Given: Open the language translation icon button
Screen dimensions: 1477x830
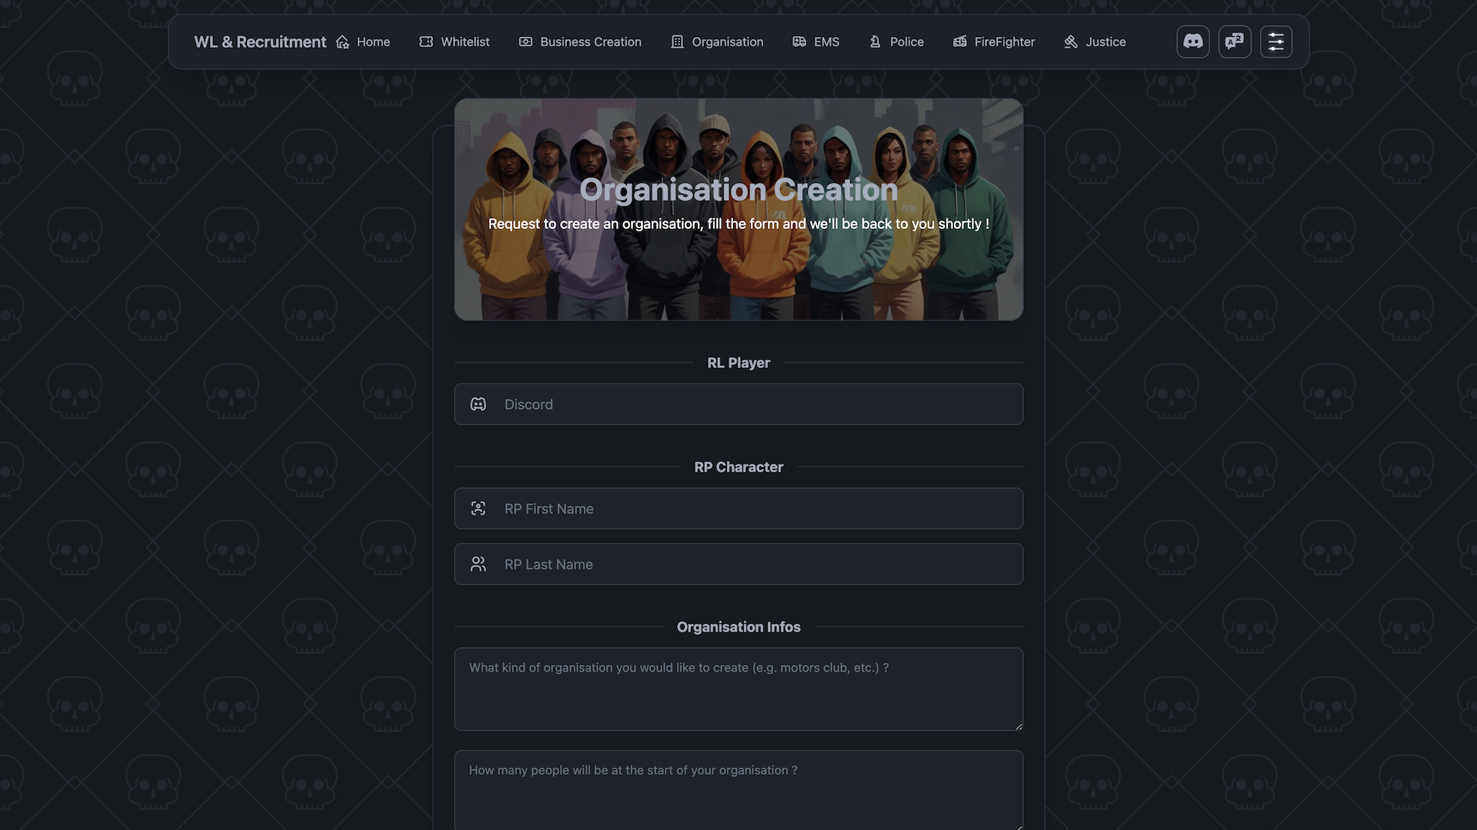Looking at the screenshot, I should (x=1234, y=41).
